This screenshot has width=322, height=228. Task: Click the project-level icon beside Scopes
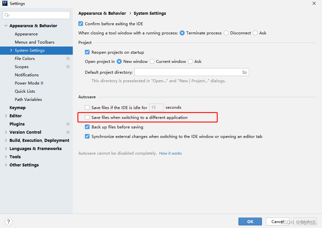point(68,67)
